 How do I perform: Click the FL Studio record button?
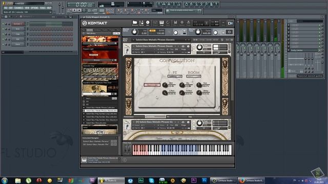(x=84, y=10)
